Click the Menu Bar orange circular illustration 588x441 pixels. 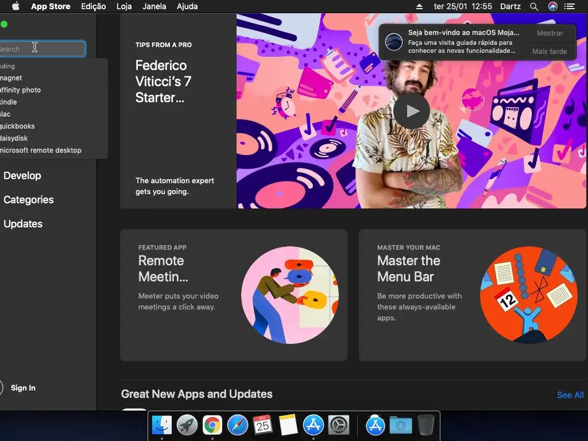(x=529, y=295)
